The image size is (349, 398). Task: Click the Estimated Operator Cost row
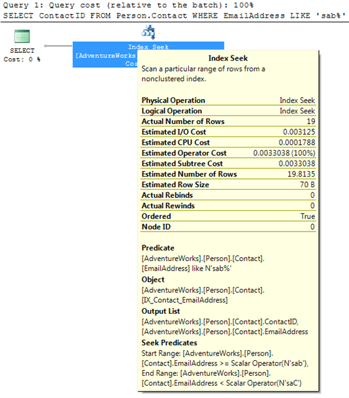click(x=228, y=153)
